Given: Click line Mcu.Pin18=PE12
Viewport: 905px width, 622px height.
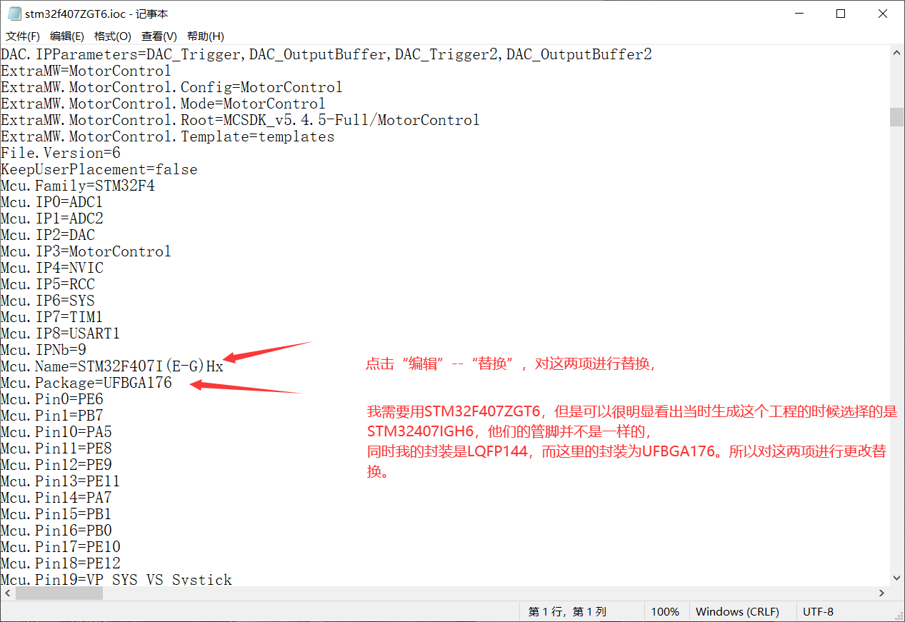Looking at the screenshot, I should tap(61, 563).
